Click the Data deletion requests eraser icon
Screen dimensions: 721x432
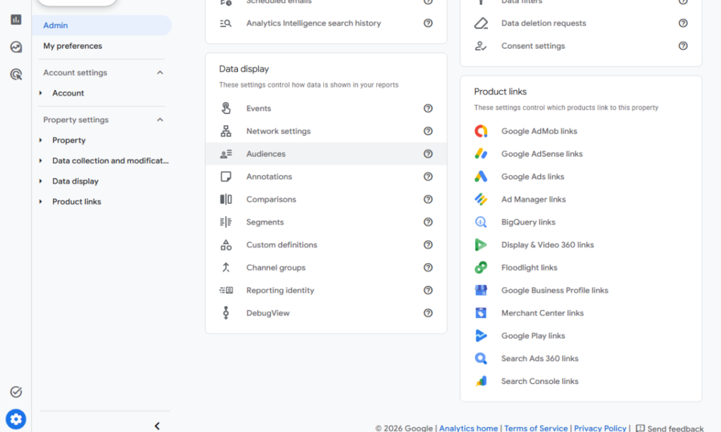click(x=481, y=23)
